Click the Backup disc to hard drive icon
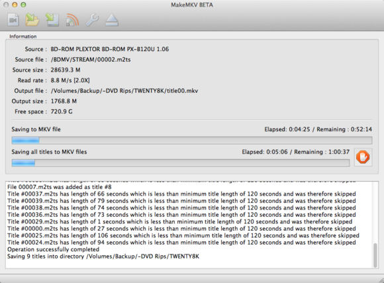 pos(52,20)
